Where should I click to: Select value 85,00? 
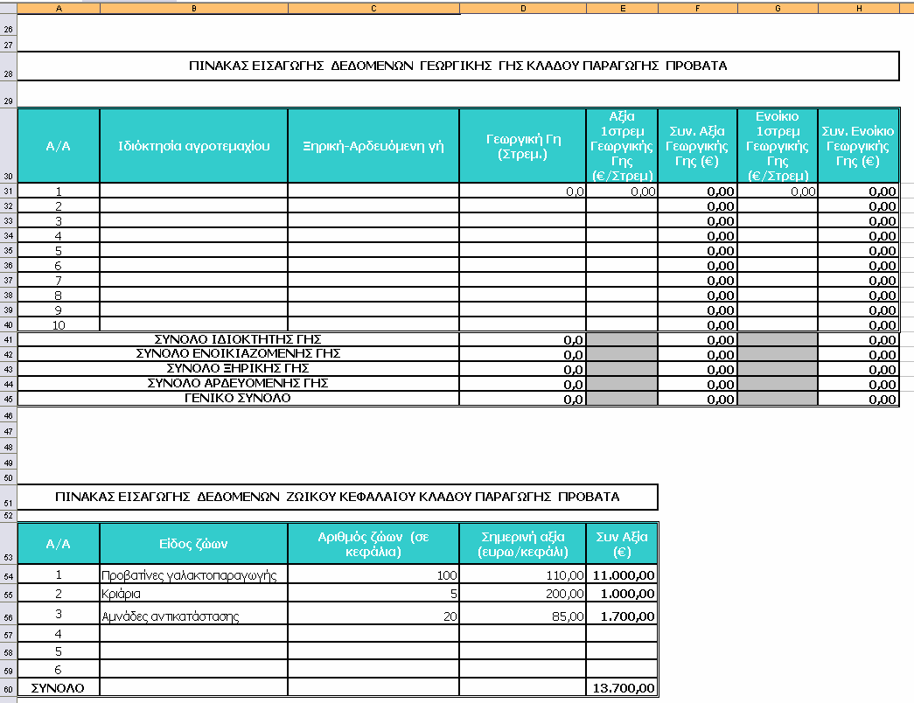[523, 613]
